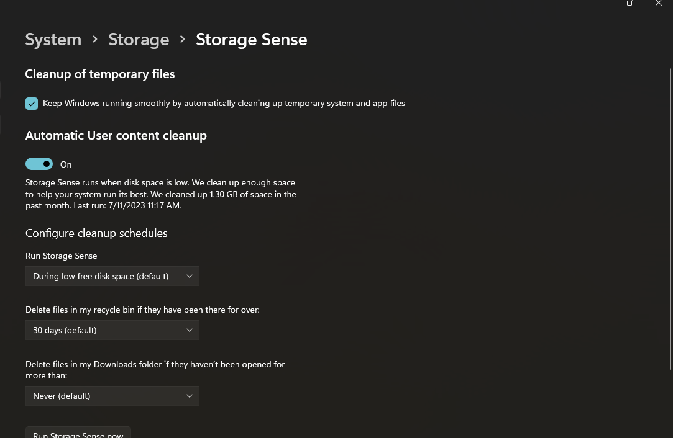This screenshot has height=438, width=673.
Task: Click the chevron before Storage Sense title
Action: (x=183, y=39)
